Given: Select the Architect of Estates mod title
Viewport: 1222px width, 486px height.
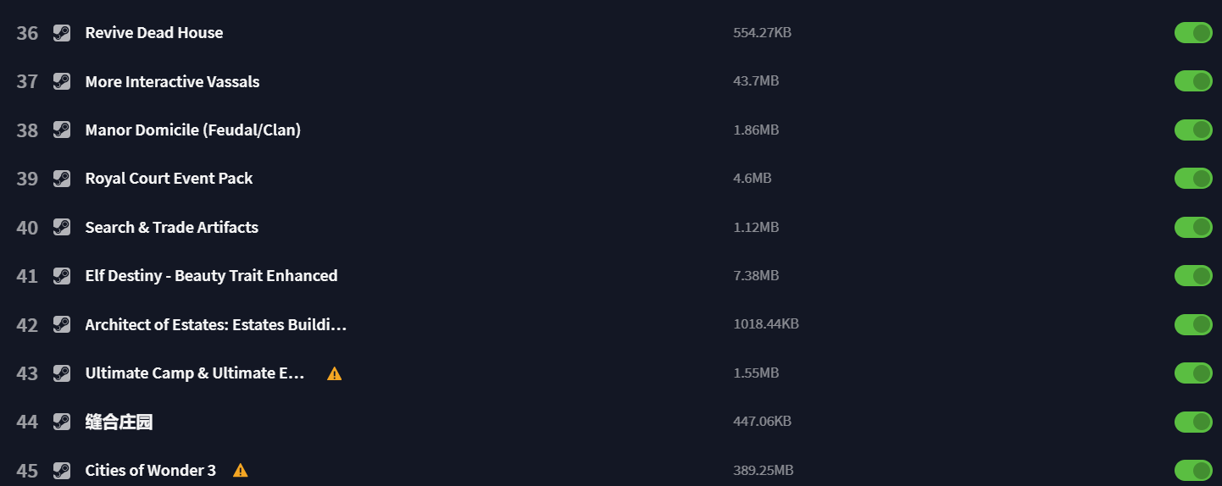Looking at the screenshot, I should pyautogui.click(x=216, y=324).
